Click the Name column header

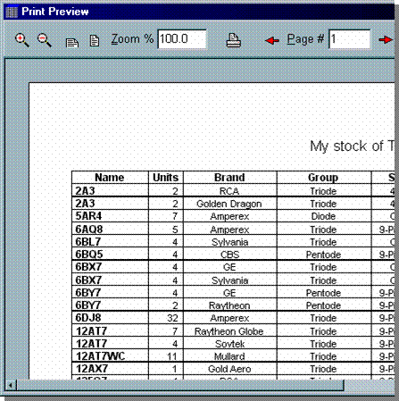(110, 178)
